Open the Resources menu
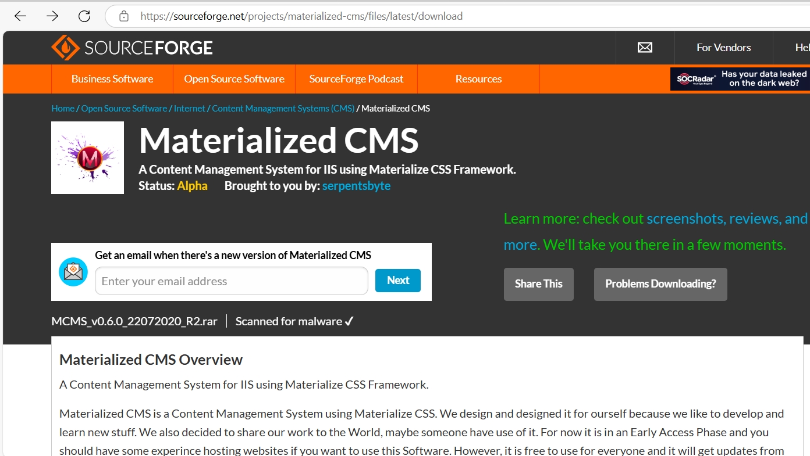Viewport: 810px width, 456px height. [478, 79]
